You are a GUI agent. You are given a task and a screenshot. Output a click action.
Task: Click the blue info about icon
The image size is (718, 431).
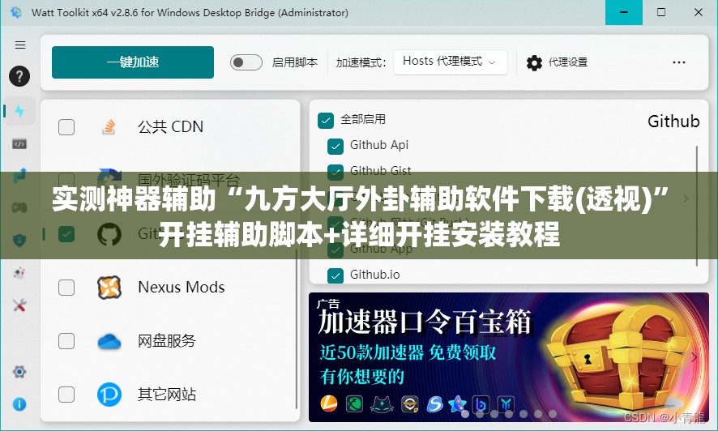coord(19,404)
